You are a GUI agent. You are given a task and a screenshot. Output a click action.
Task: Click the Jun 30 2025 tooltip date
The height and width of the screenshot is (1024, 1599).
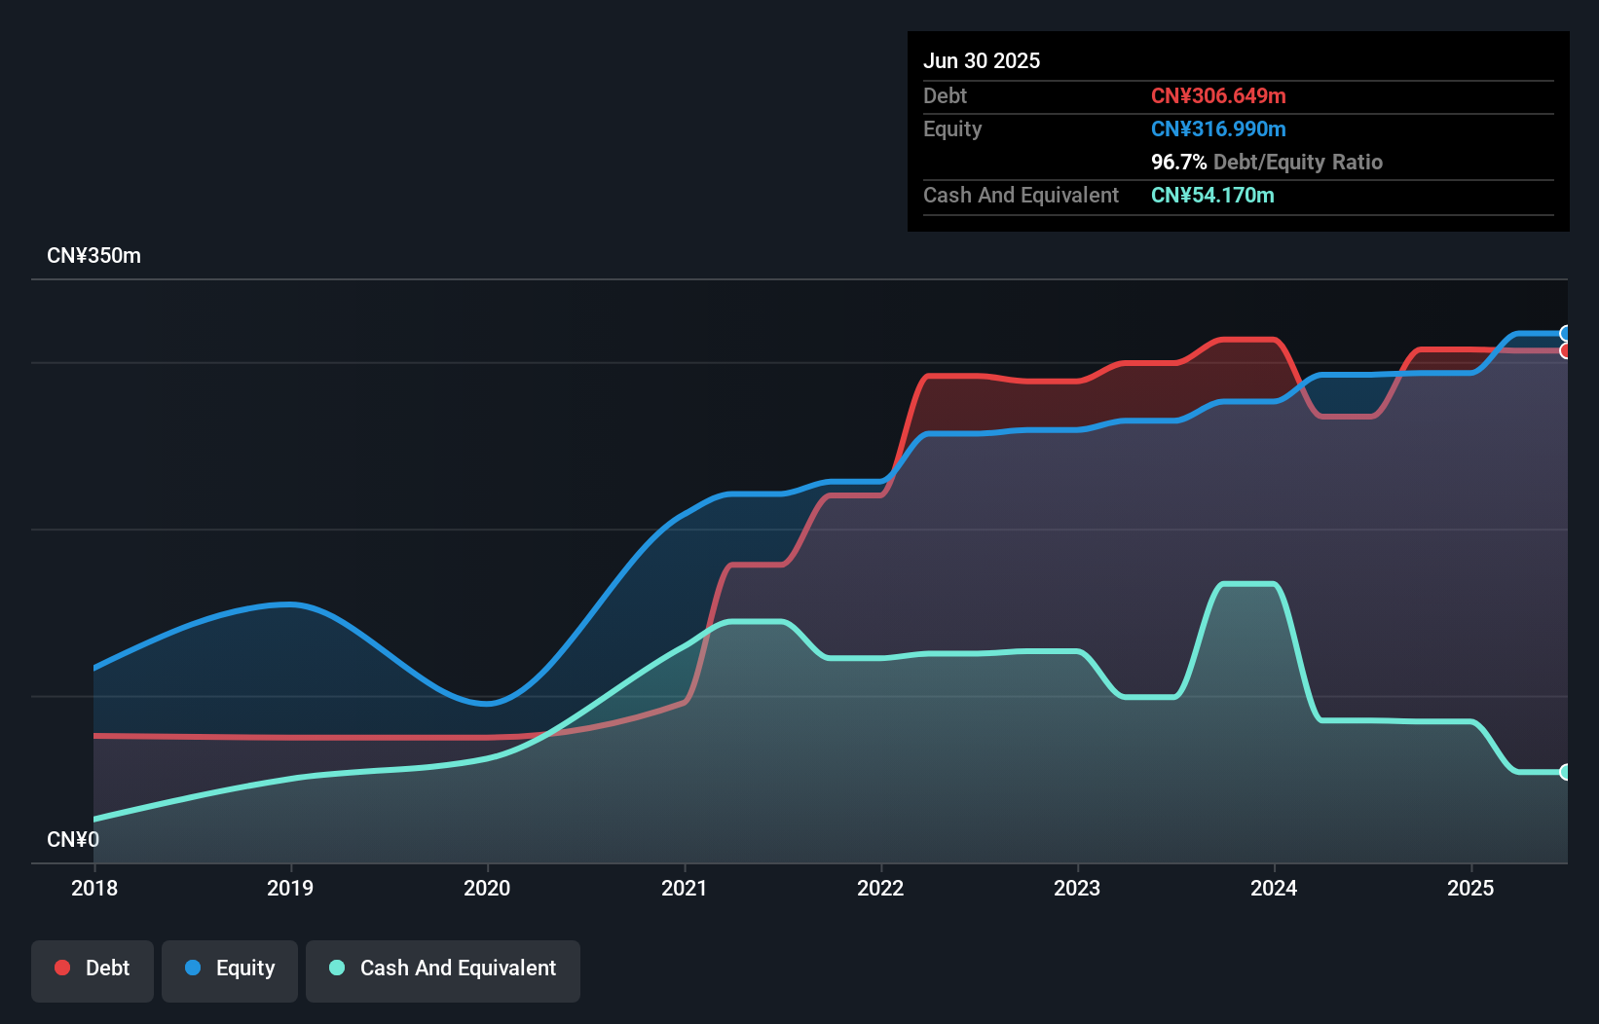tap(982, 60)
